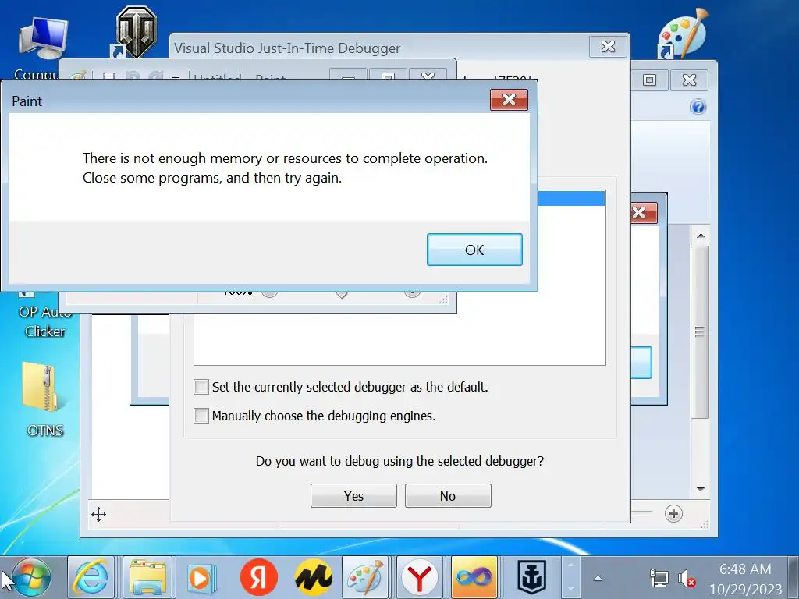Show hidden system tray icons
The height and width of the screenshot is (599, 799).
598,578
